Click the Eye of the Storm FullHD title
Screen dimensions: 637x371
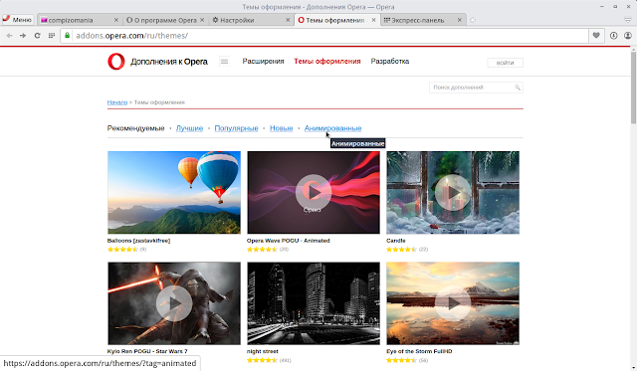(x=419, y=351)
